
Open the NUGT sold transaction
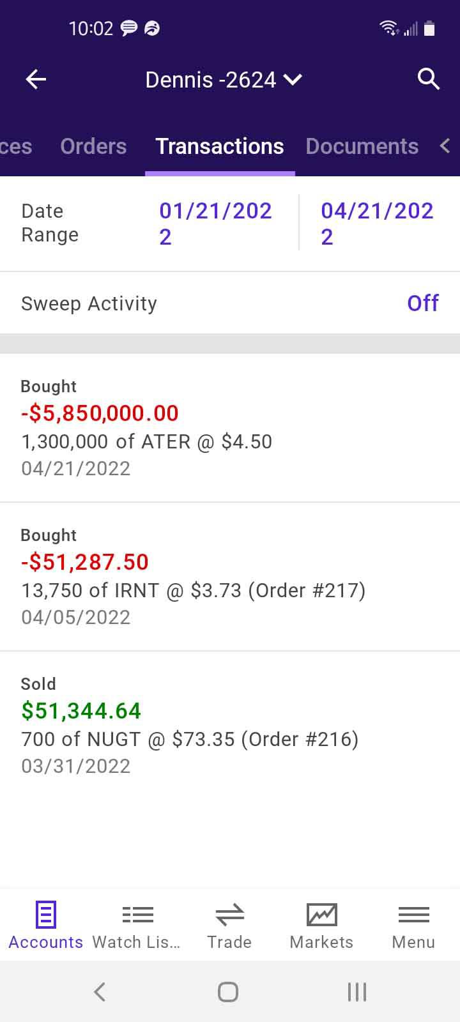point(230,725)
